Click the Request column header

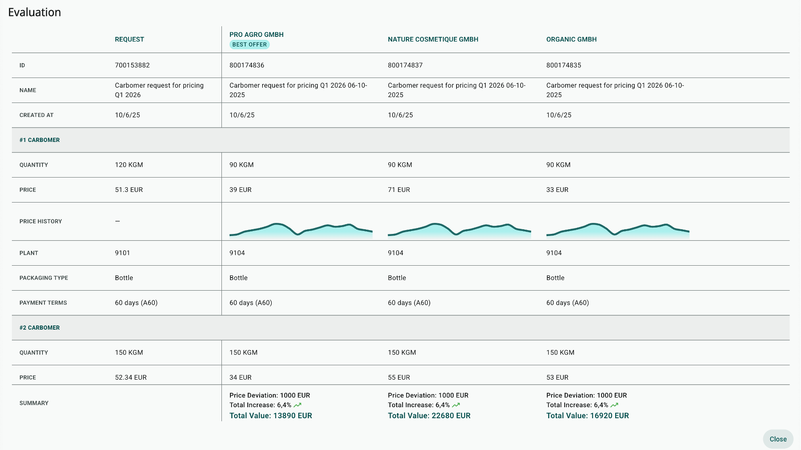pyautogui.click(x=129, y=39)
